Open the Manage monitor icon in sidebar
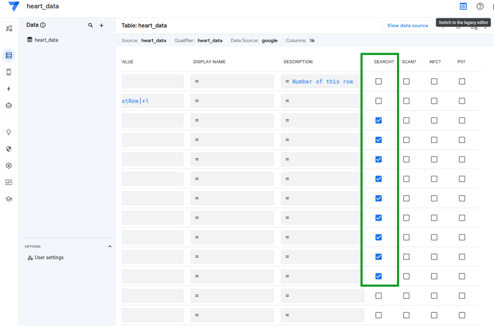Image resolution: width=494 pixels, height=326 pixels. point(9,182)
